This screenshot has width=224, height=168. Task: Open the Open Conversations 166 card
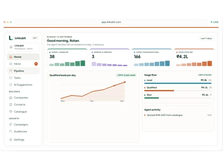(x=152, y=58)
